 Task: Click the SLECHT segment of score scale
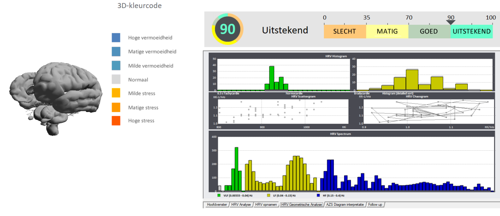click(x=344, y=31)
